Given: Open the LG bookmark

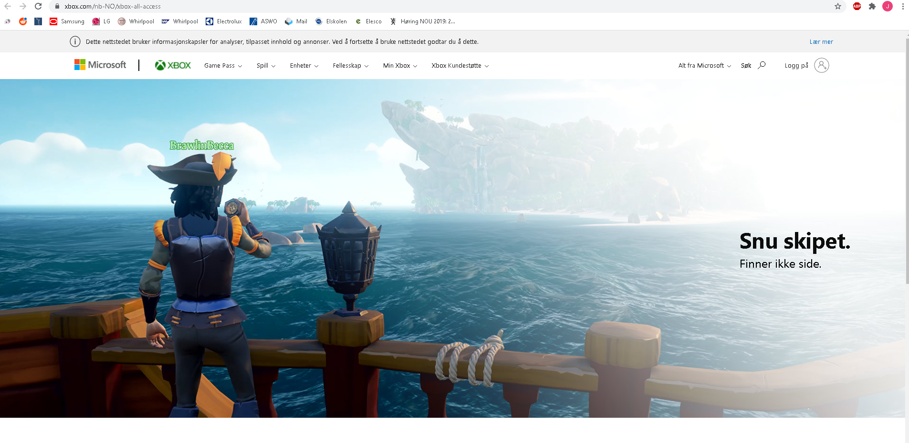Looking at the screenshot, I should click(101, 21).
